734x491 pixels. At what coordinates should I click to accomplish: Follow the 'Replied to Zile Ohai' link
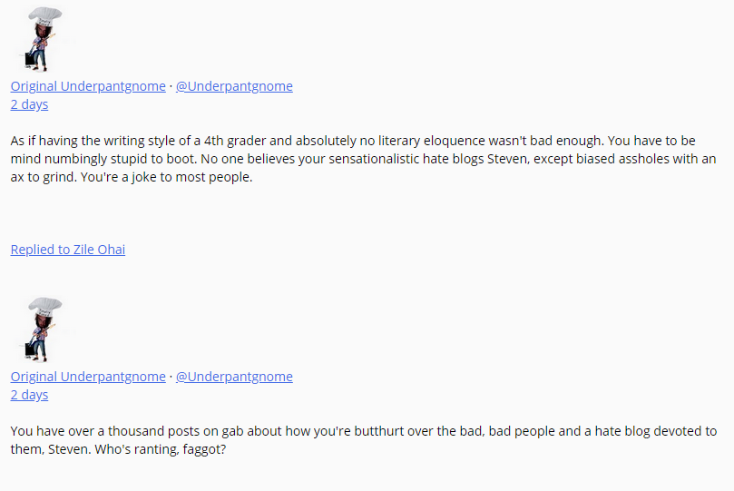point(68,250)
